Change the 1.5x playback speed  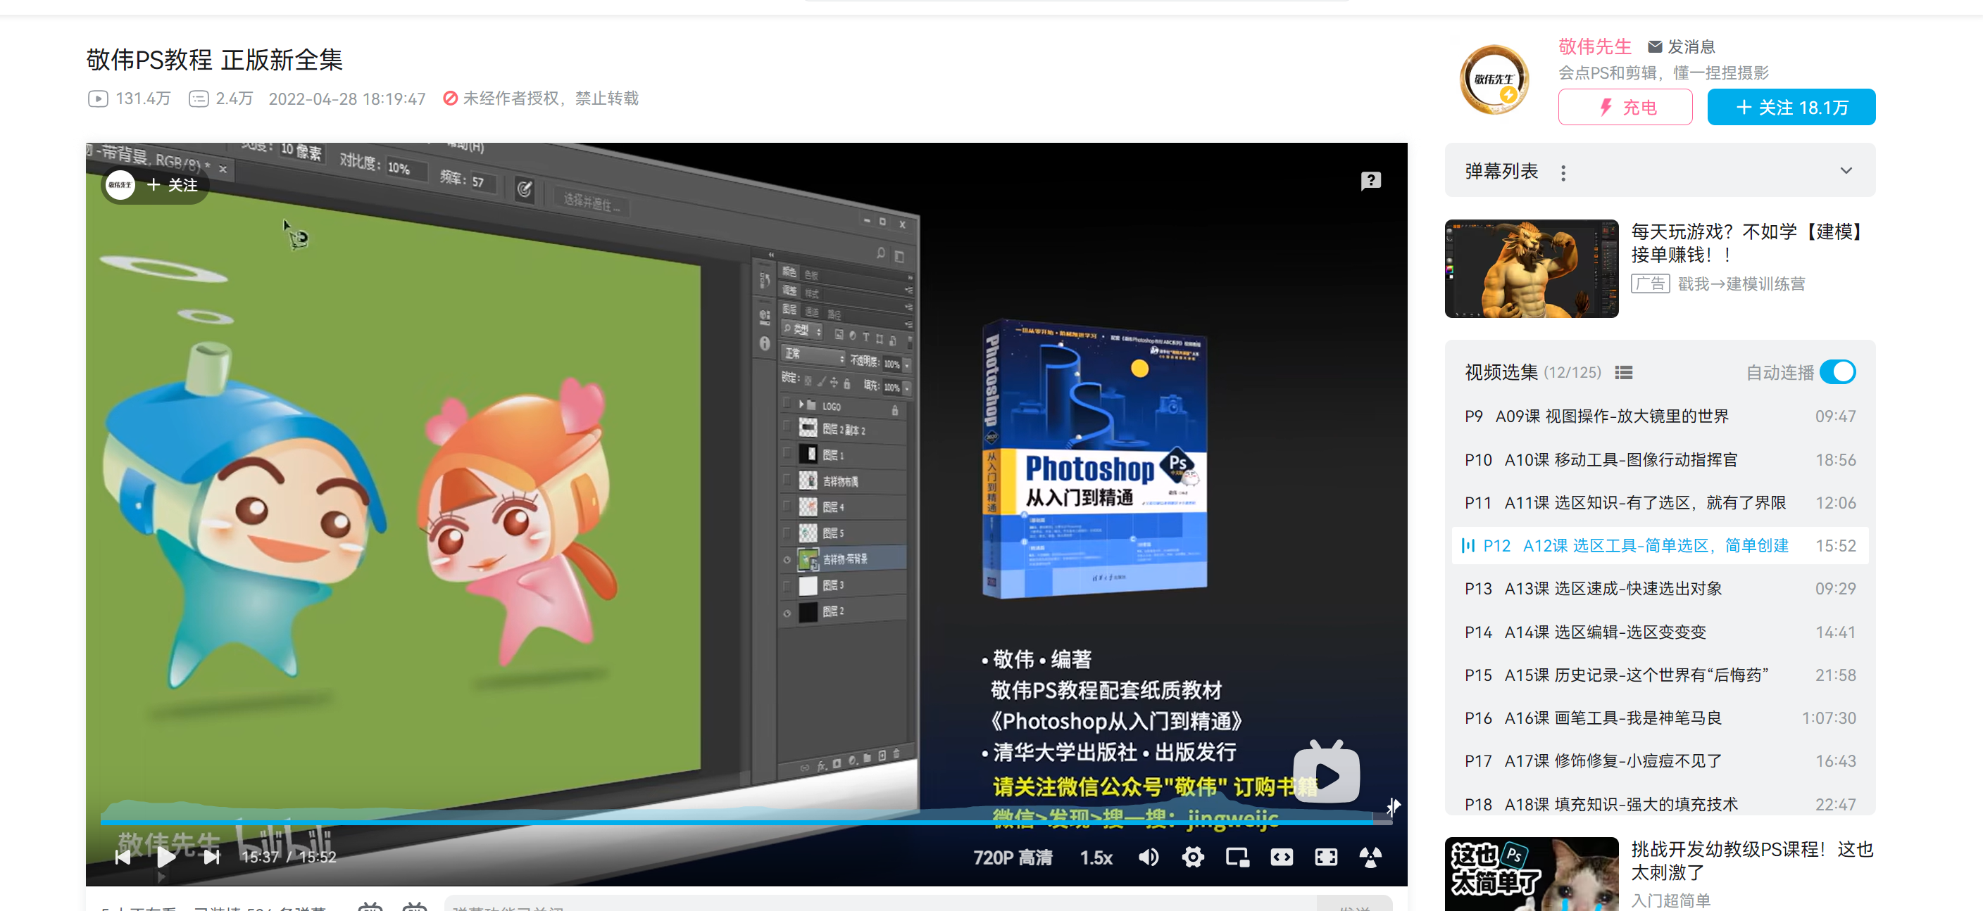tap(1096, 858)
